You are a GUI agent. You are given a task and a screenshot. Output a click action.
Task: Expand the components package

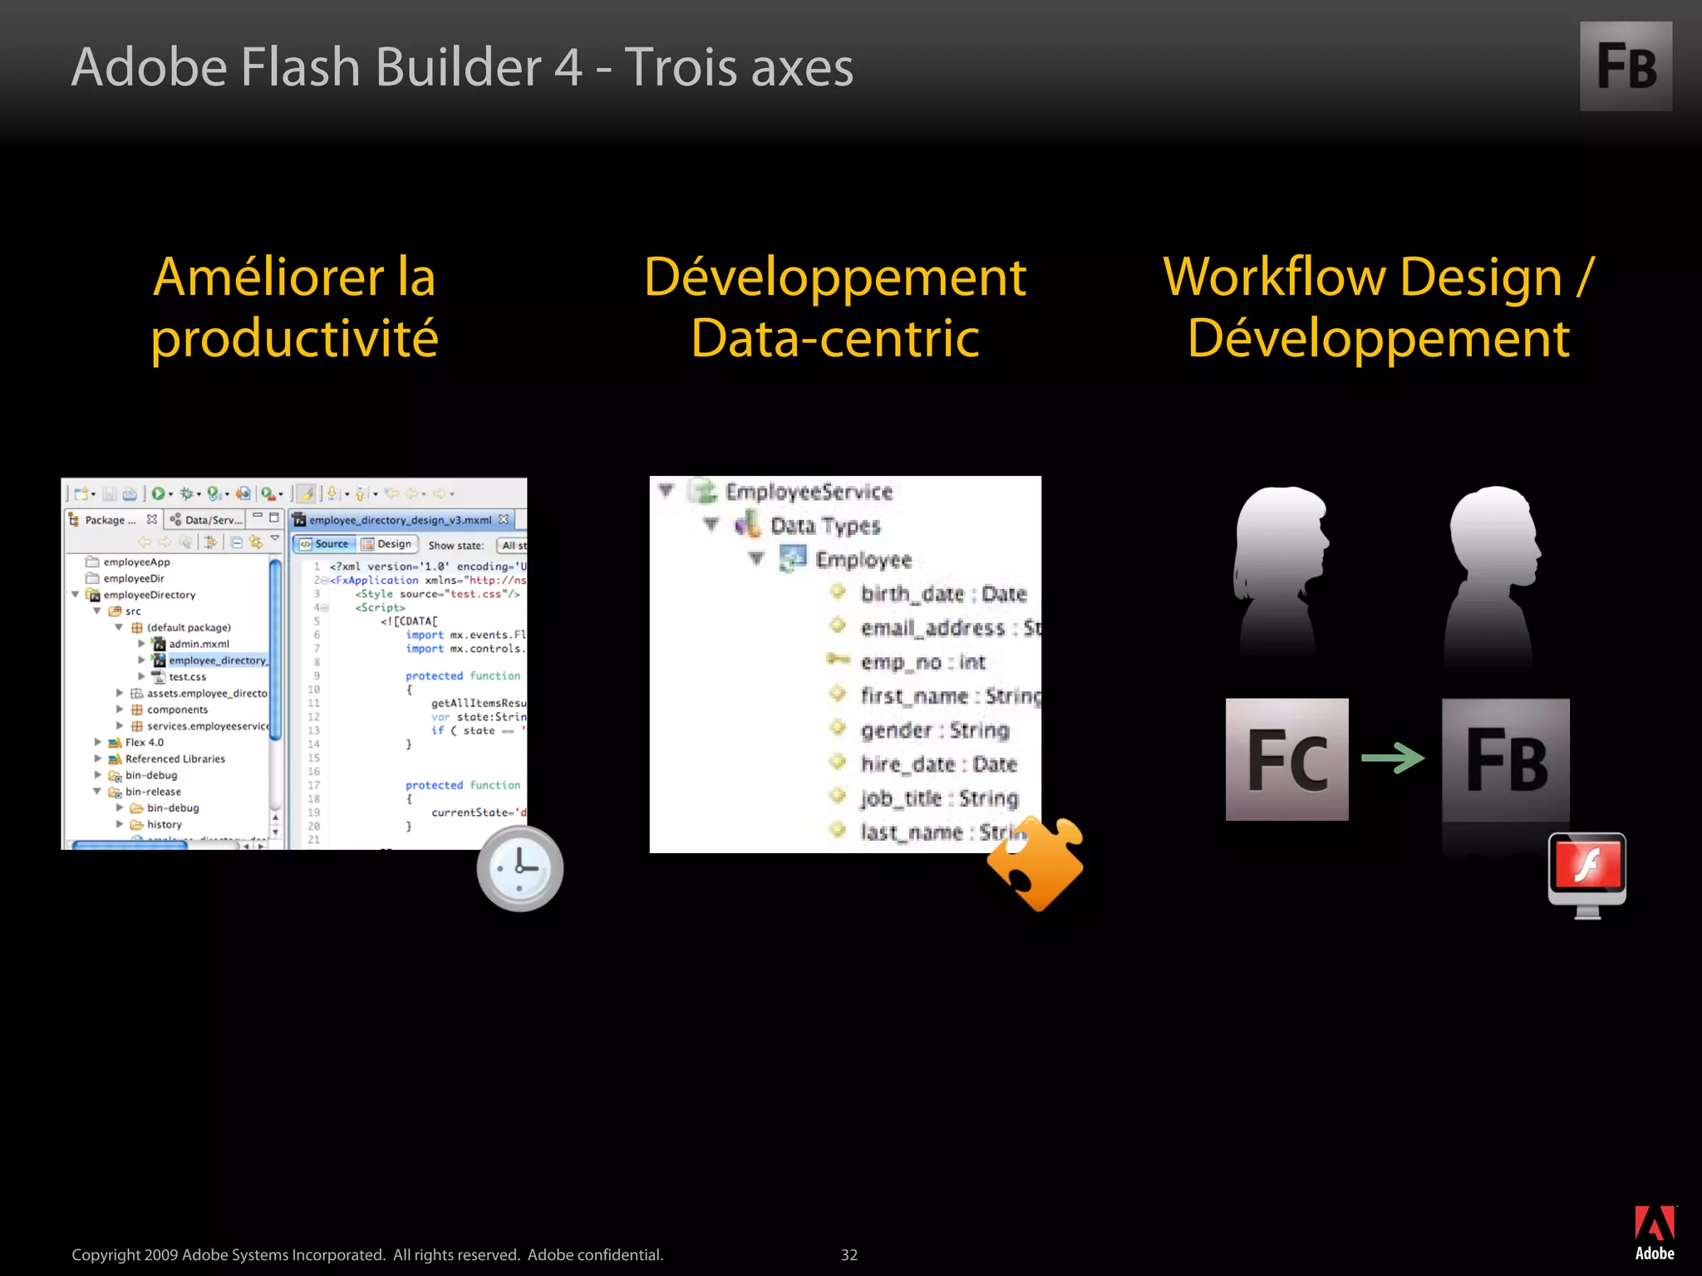click(120, 709)
